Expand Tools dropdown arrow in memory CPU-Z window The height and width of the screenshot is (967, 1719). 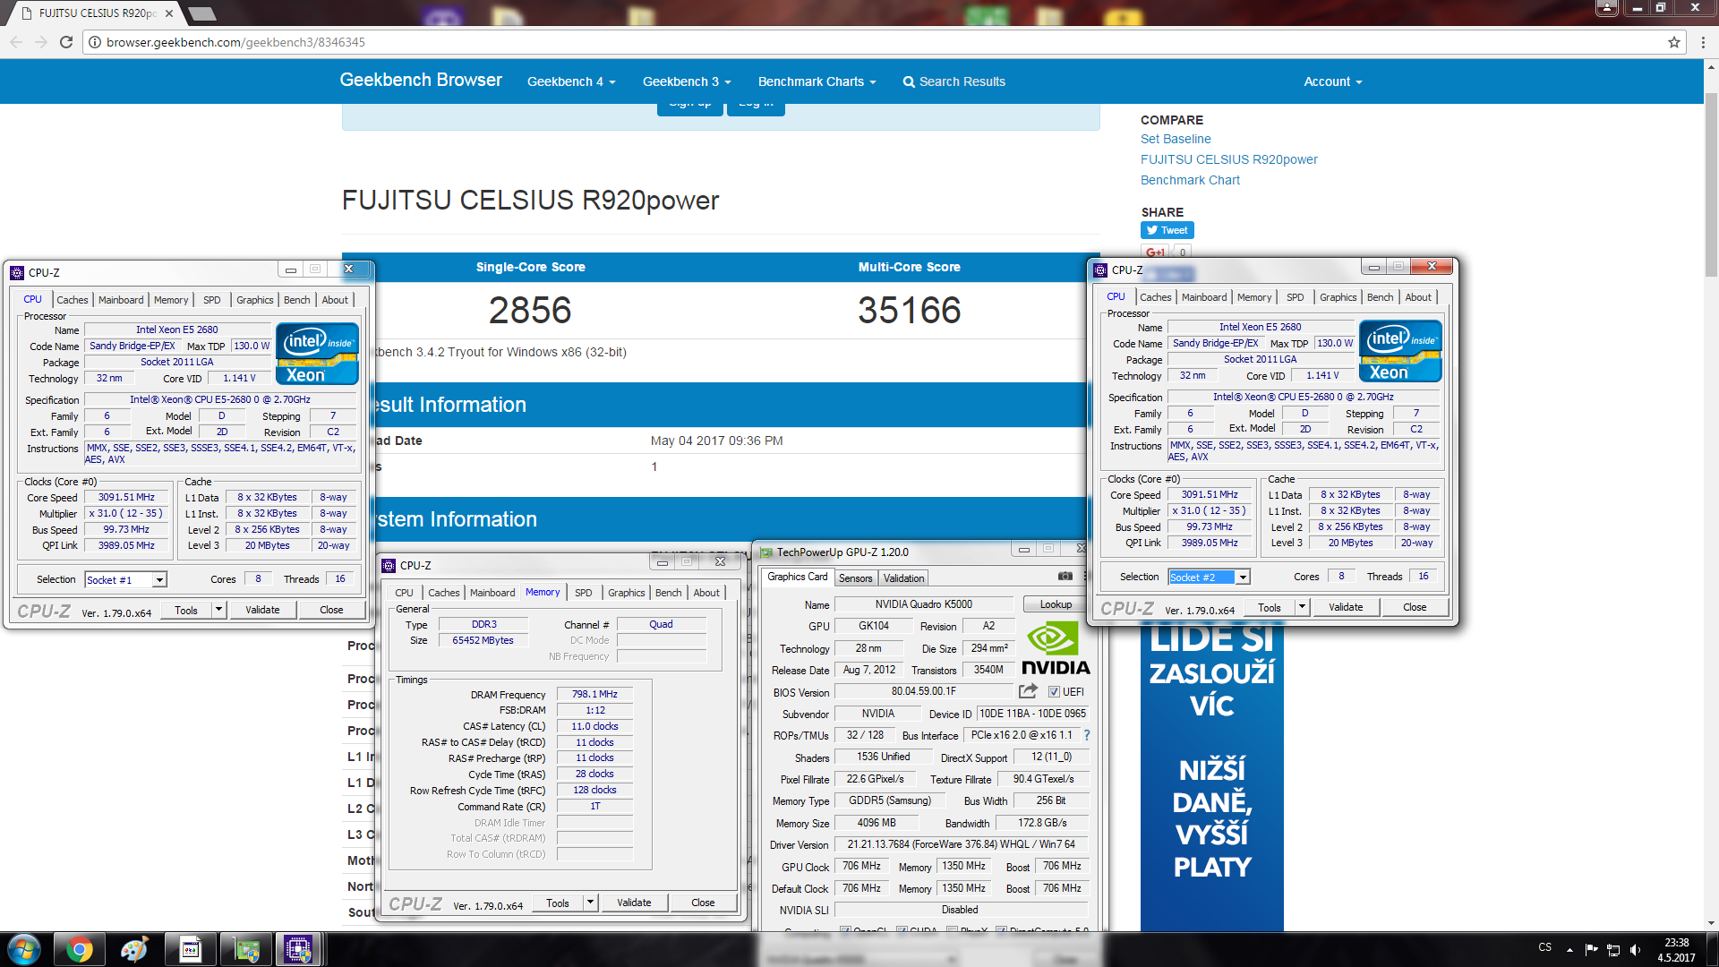590,903
